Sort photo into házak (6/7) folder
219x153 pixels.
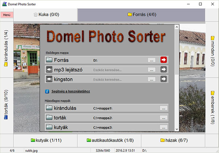click(x=173, y=140)
